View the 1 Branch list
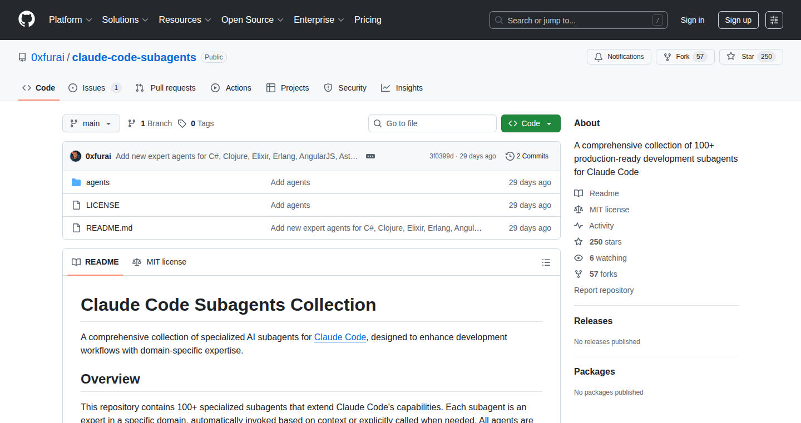Screen dimensions: 801x423 tap(150, 123)
